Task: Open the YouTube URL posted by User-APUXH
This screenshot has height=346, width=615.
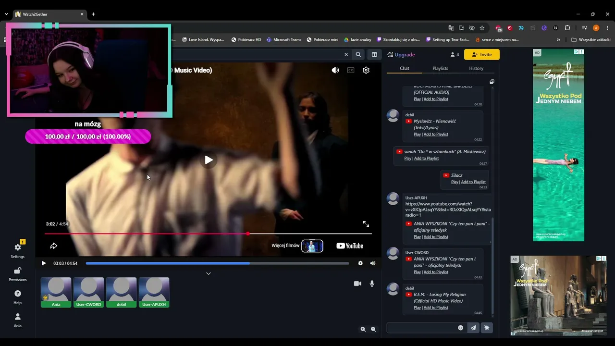Action: (448, 210)
